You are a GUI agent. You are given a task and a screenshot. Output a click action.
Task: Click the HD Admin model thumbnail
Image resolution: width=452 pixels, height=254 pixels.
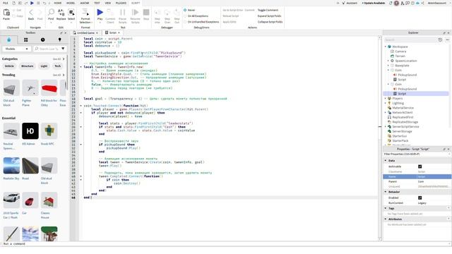pos(30,131)
